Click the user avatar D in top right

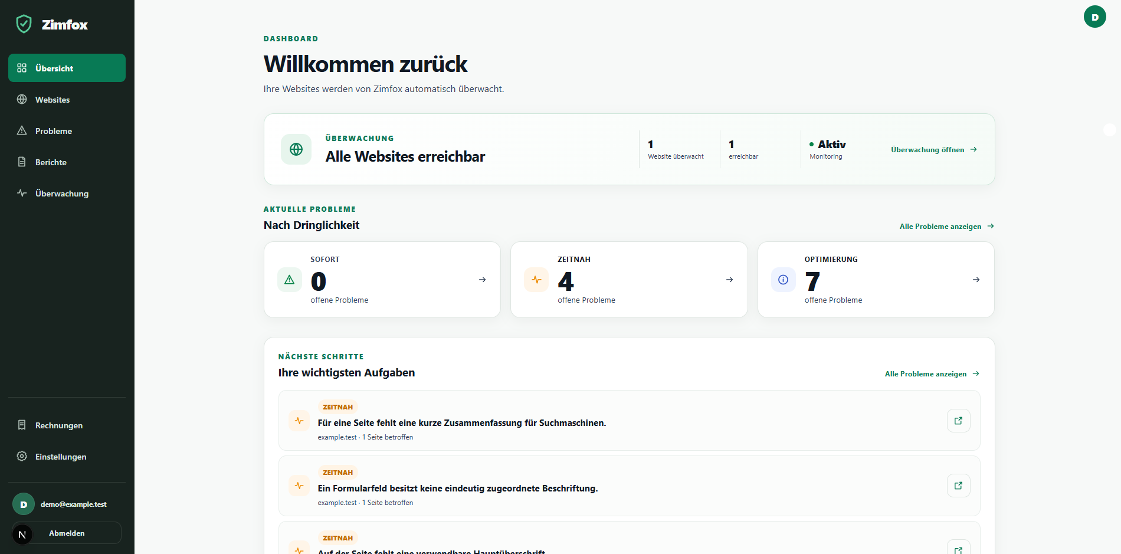coord(1094,17)
